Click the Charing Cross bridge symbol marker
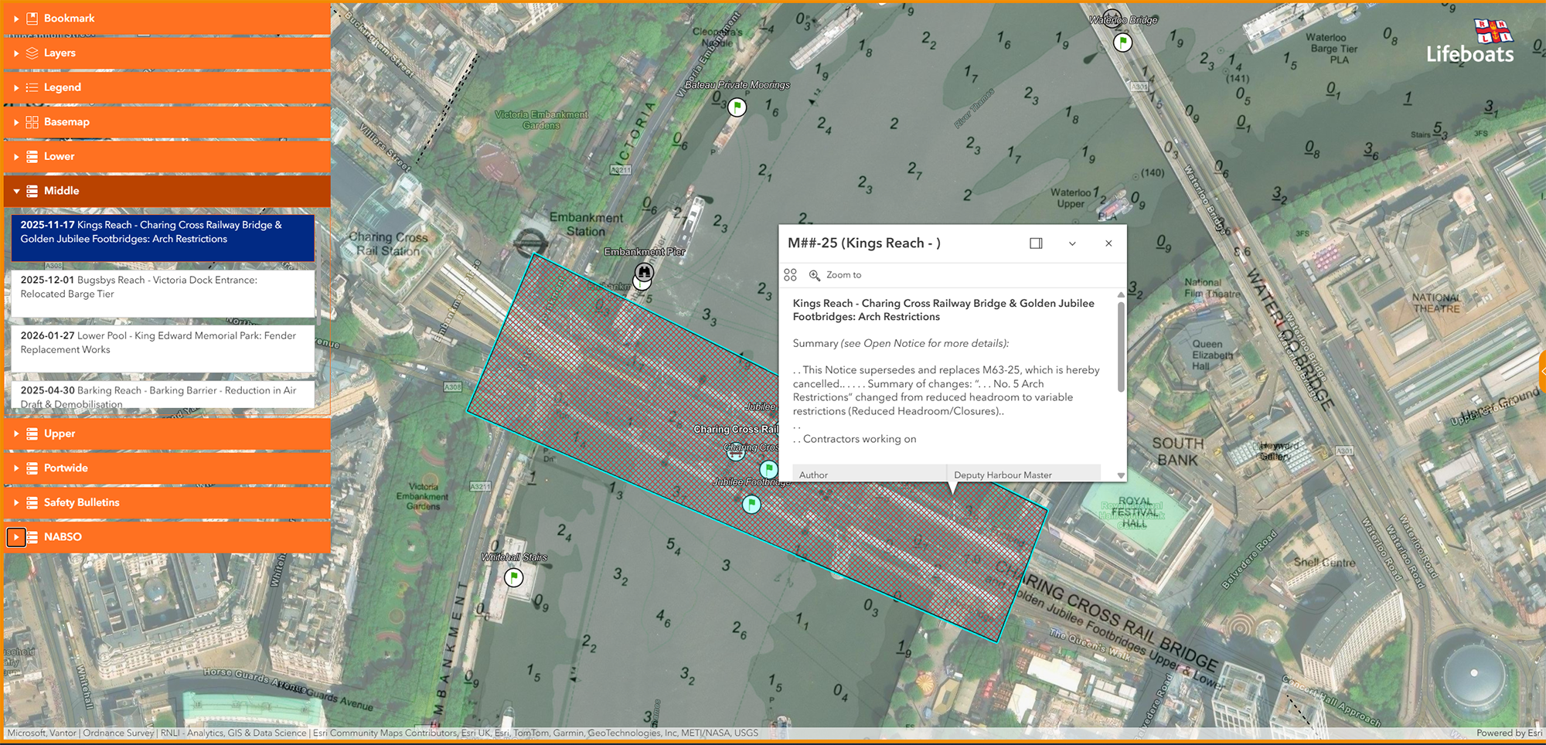The image size is (1546, 745). (736, 454)
